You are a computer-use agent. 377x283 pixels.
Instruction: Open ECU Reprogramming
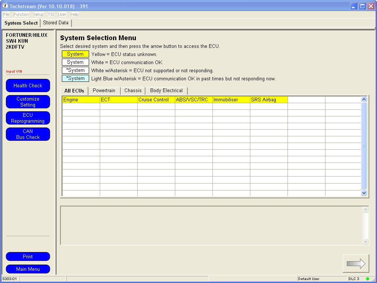pos(28,118)
